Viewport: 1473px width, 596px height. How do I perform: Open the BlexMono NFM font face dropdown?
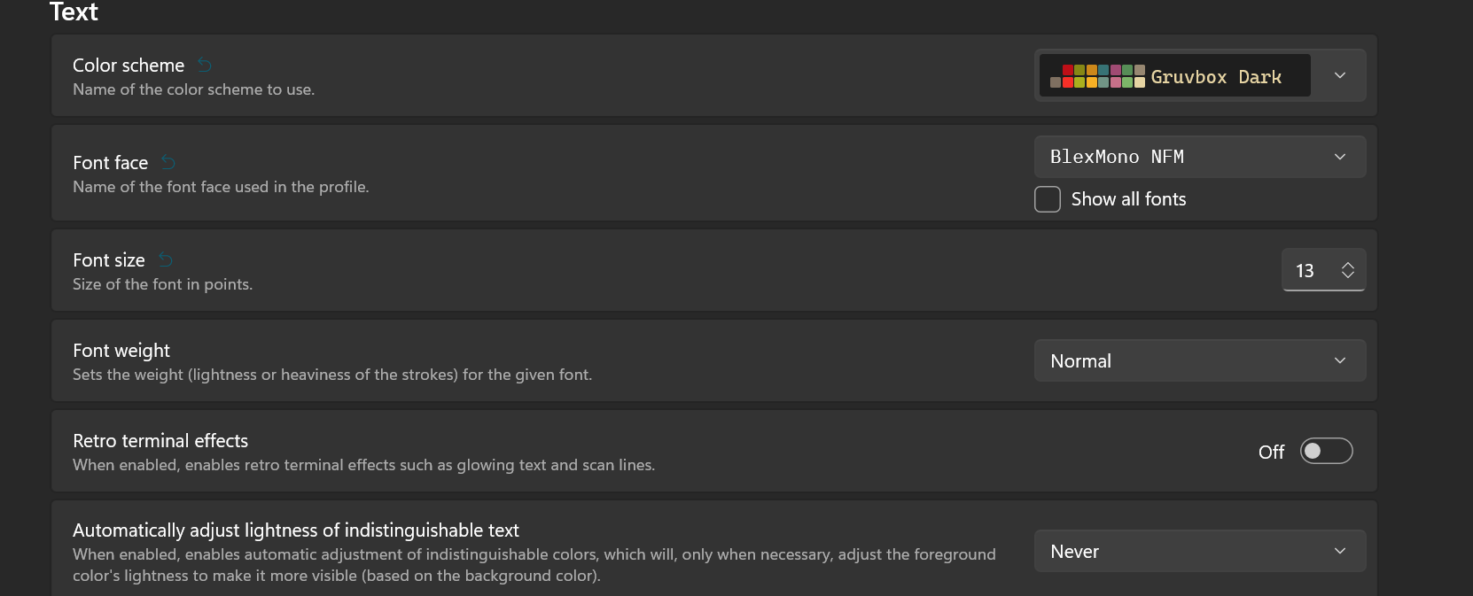pyautogui.click(x=1200, y=156)
